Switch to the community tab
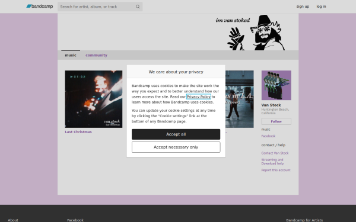This screenshot has width=356, height=222. pos(96,55)
